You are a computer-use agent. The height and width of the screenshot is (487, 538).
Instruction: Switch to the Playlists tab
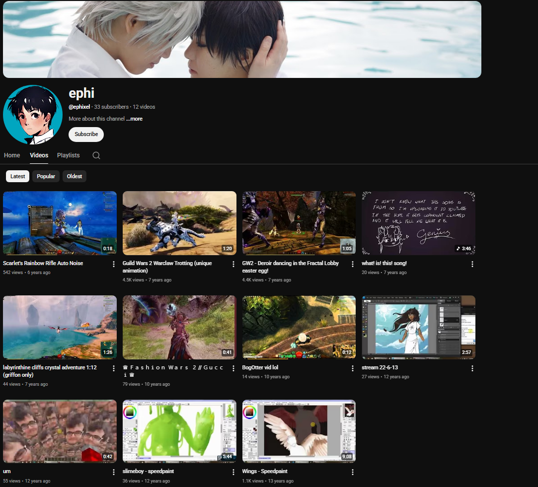[x=68, y=155]
